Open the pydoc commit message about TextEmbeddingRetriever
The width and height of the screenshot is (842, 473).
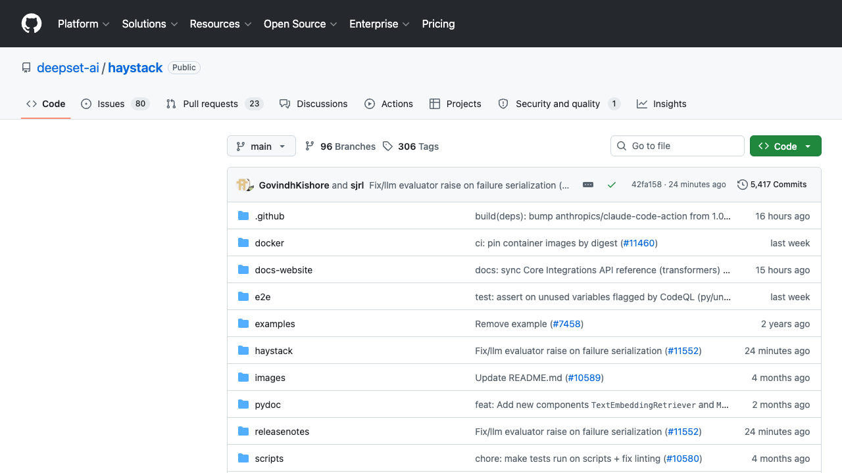pos(602,405)
